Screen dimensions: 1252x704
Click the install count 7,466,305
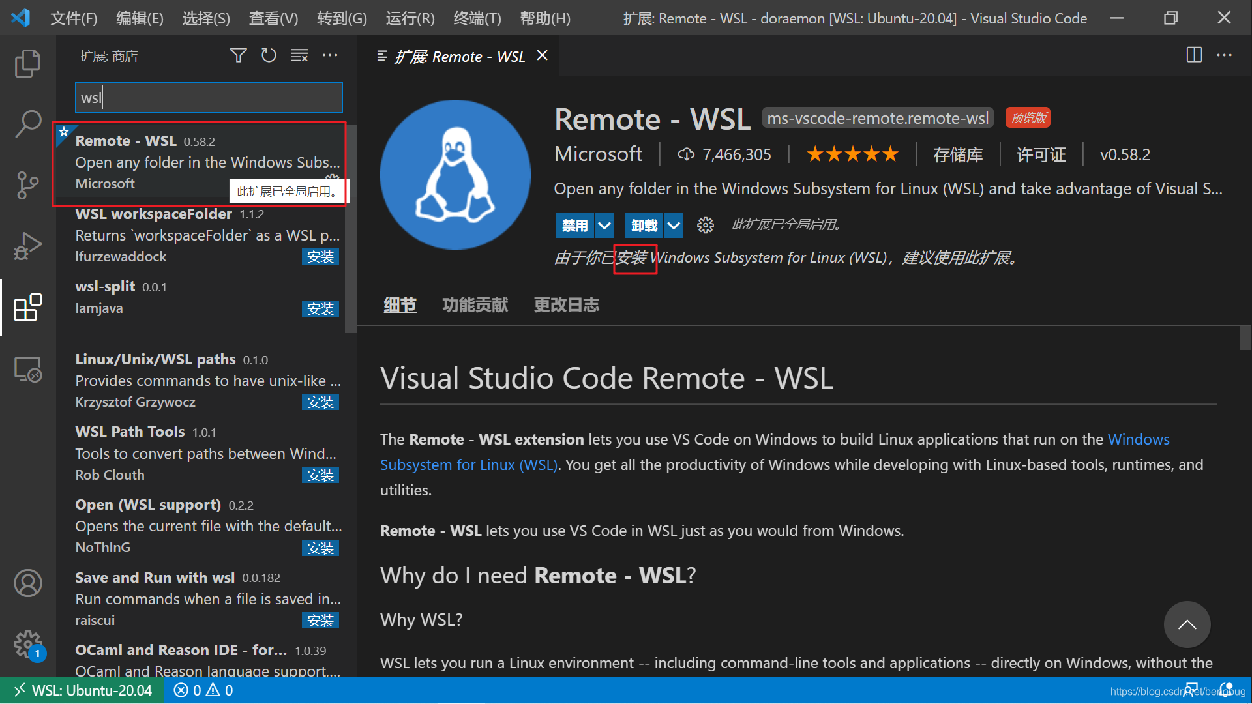point(724,154)
